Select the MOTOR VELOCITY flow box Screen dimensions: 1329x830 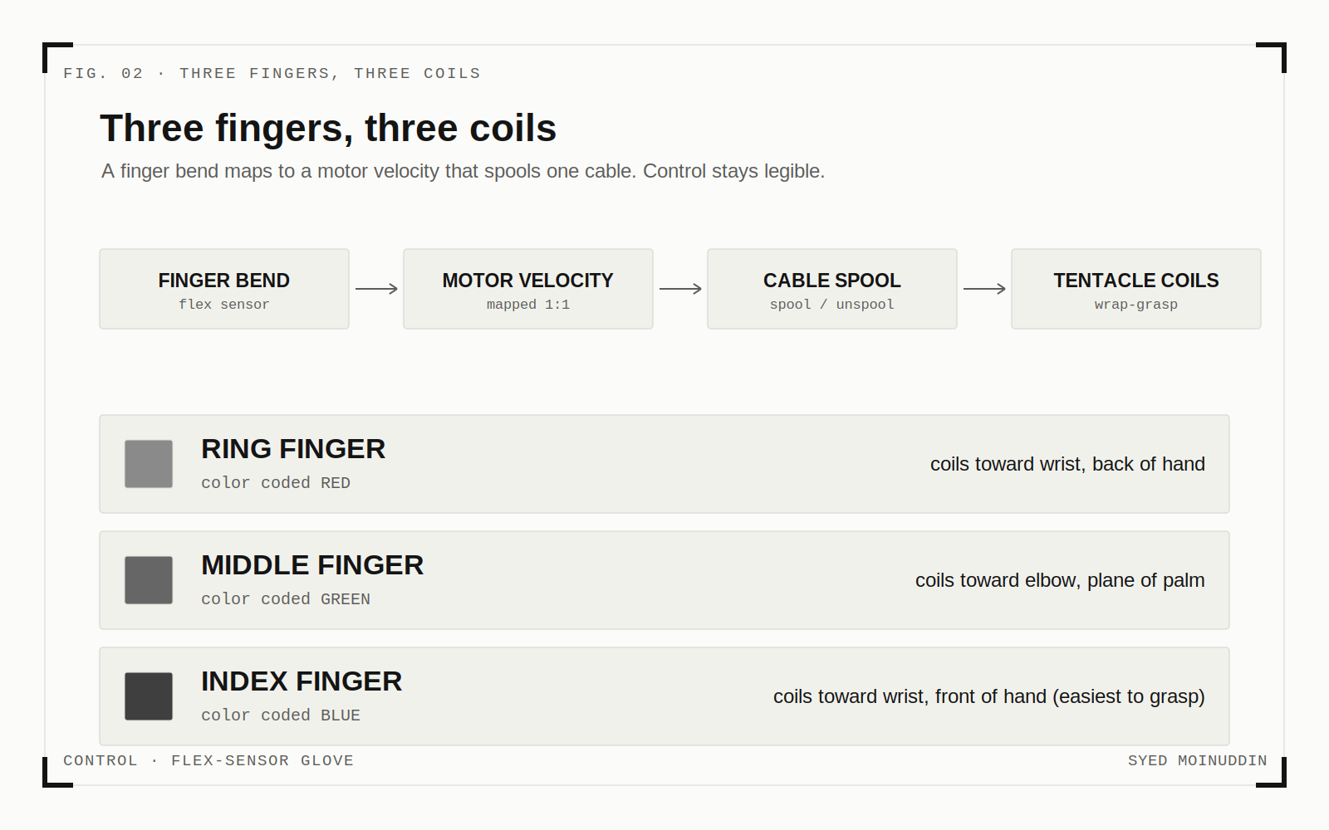point(528,289)
